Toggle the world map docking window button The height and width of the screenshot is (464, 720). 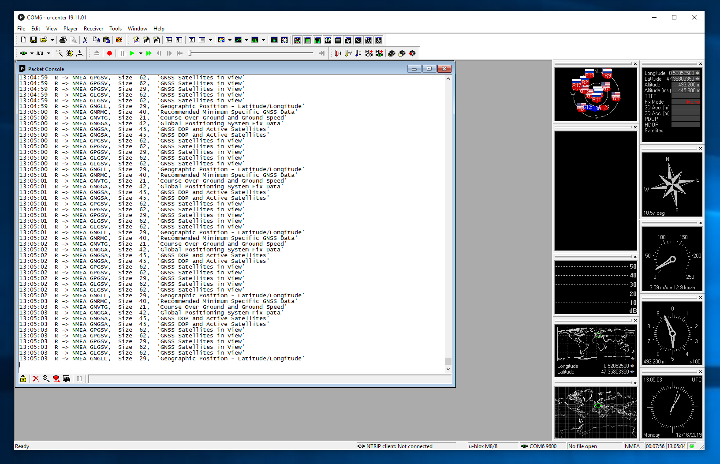[x=328, y=41]
